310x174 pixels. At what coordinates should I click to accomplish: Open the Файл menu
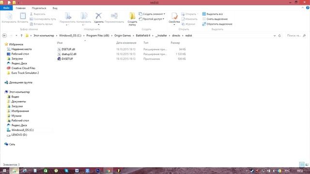pos(6,8)
